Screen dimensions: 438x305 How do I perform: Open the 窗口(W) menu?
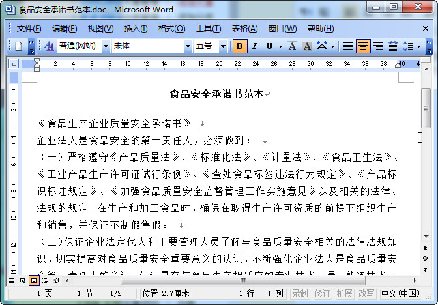click(282, 29)
